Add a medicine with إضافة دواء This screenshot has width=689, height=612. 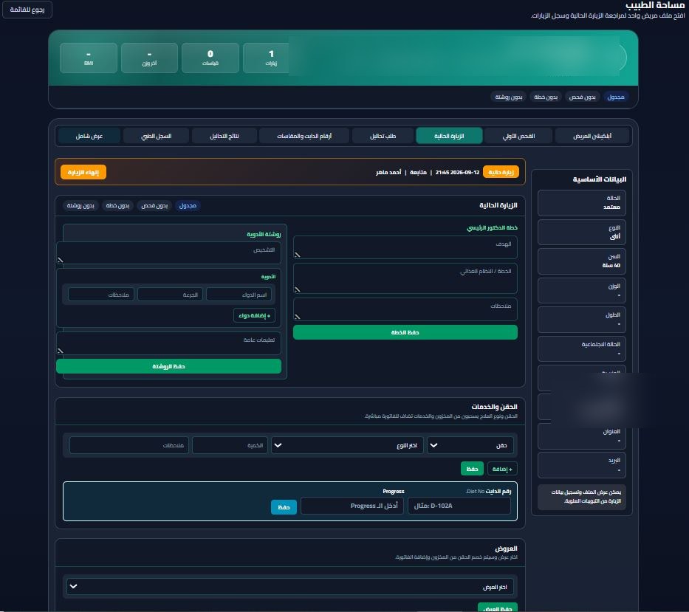tap(255, 315)
